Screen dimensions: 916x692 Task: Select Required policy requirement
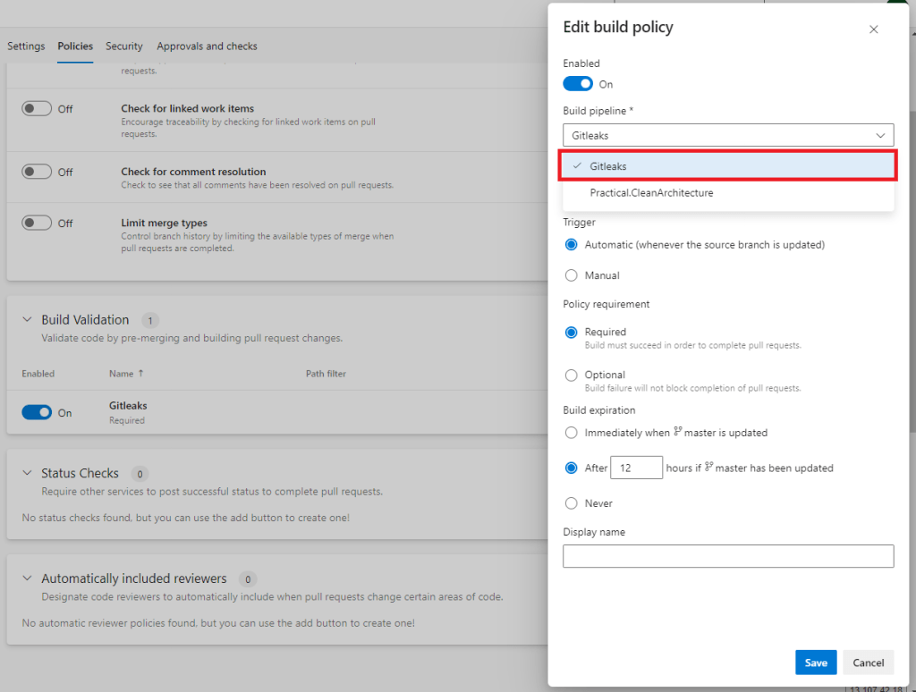[572, 332]
